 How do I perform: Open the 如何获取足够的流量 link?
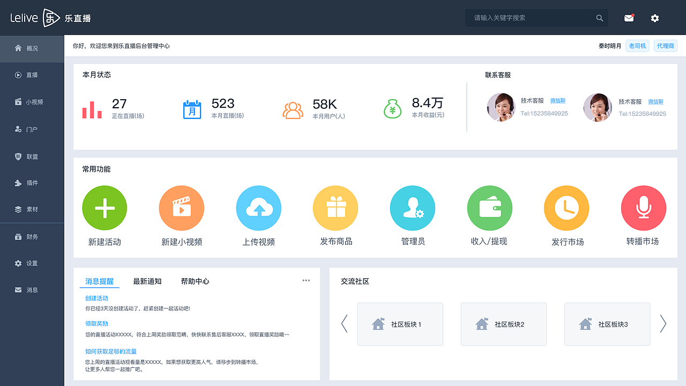click(111, 352)
